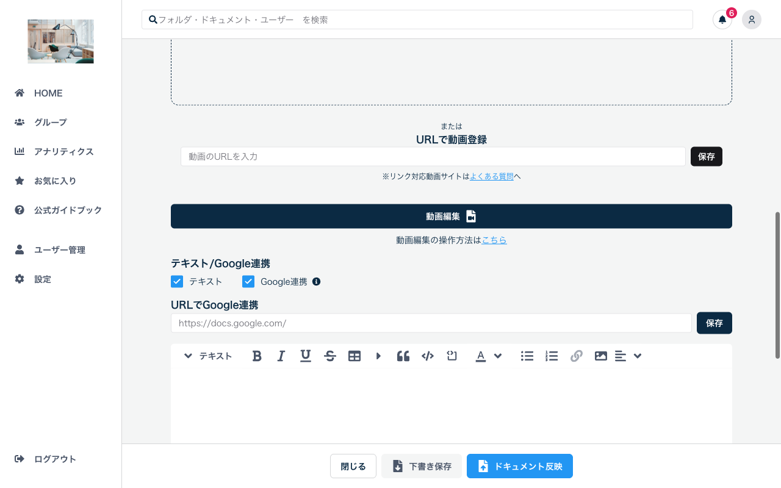The image size is (781, 488).
Task: View the Google連携 info tooltip icon
Action: coord(316,281)
